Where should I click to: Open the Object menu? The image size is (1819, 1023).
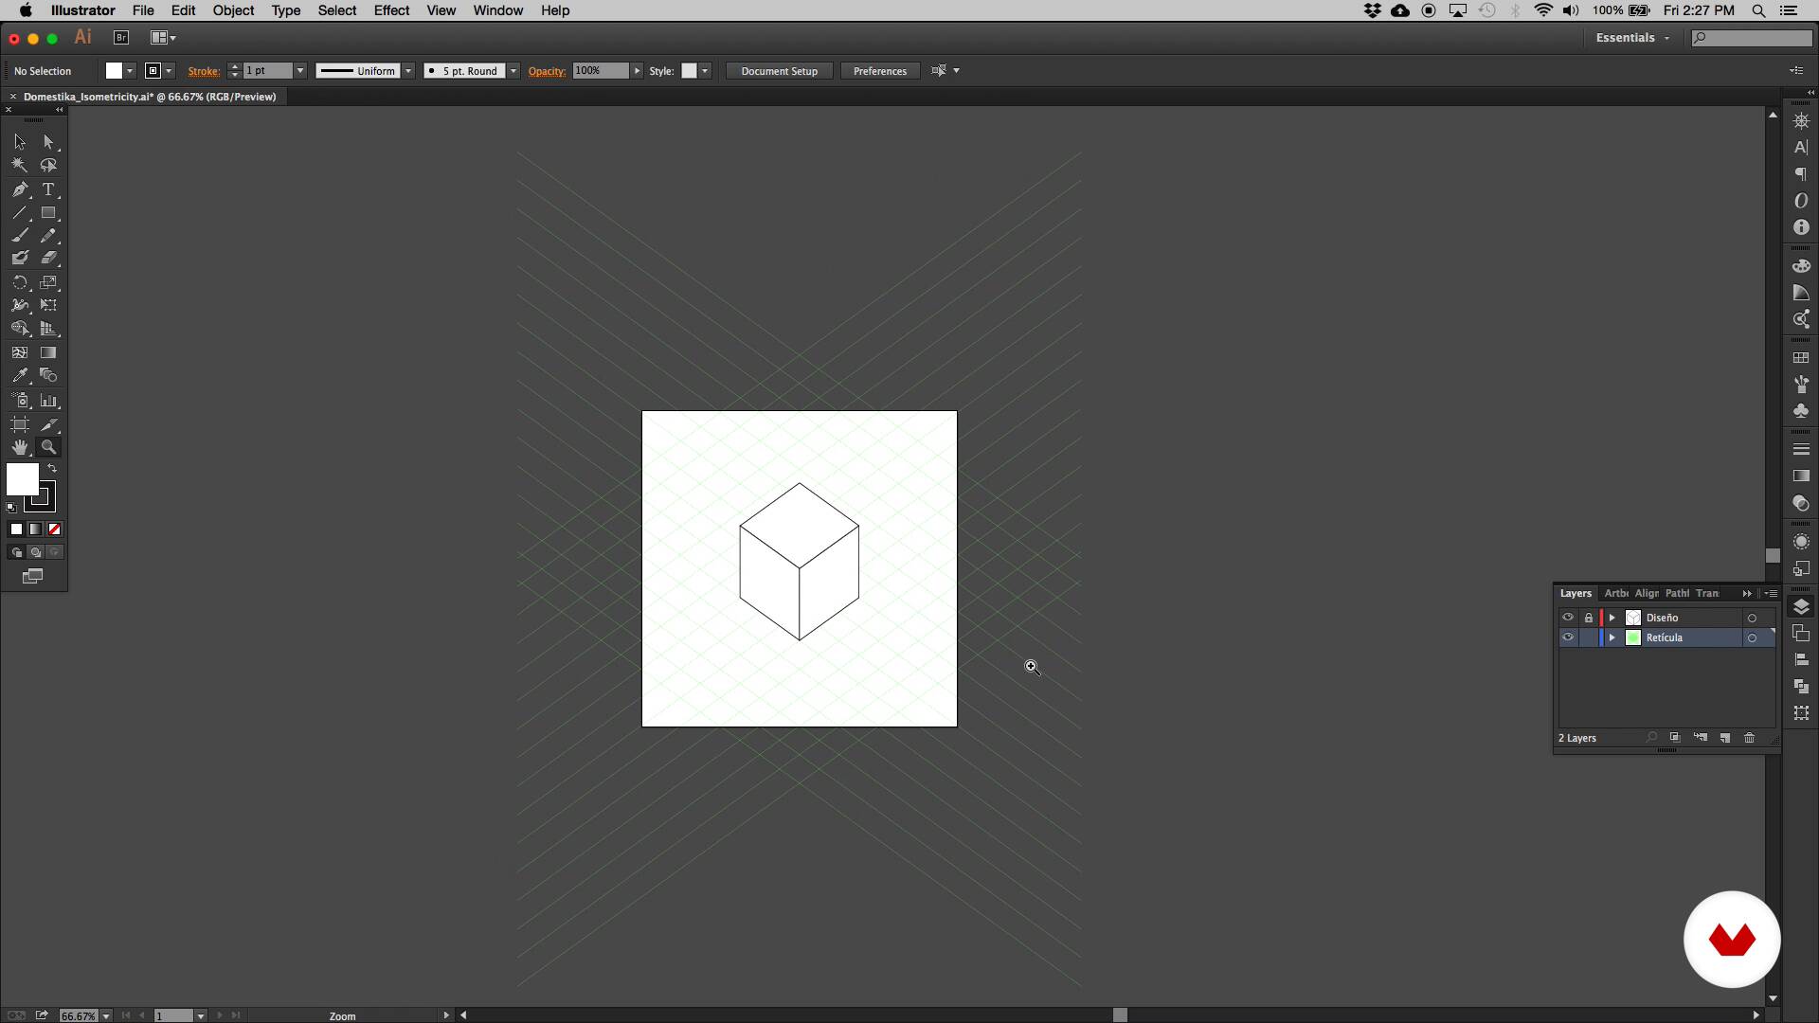233,10
